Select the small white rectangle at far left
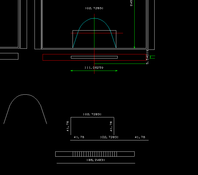Image resolution: width=198 pixels, height=175 pixels. pyautogui.click(x=9, y=56)
